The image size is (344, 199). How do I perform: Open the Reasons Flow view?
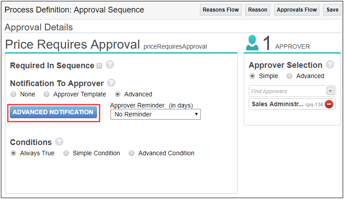click(221, 10)
